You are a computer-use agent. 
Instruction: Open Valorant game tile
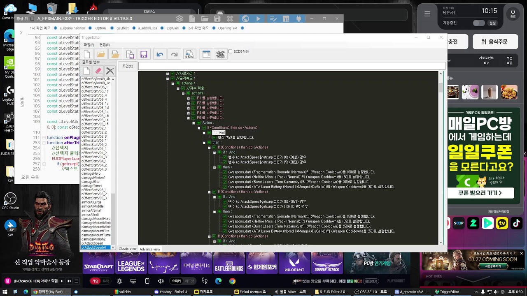[x=294, y=263]
